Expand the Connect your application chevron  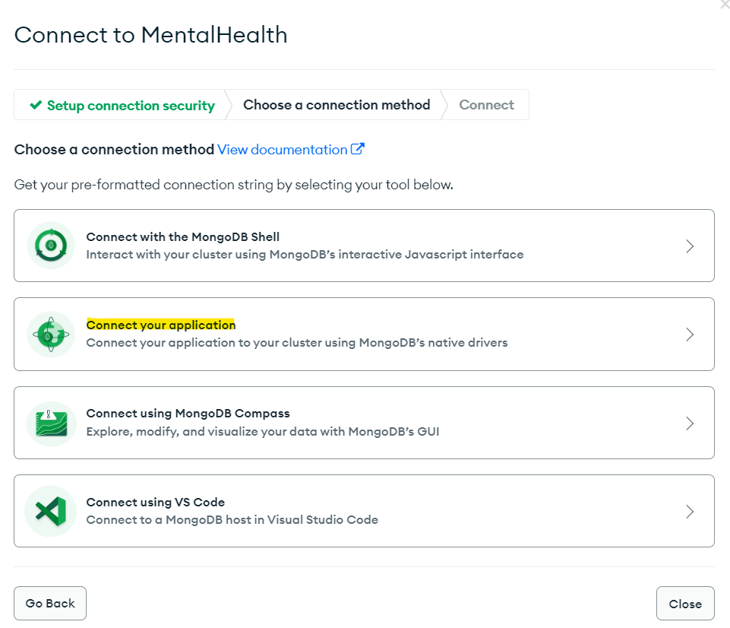[690, 334]
